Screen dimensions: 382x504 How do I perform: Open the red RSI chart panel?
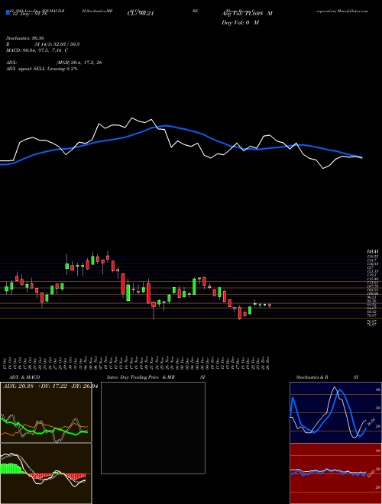coord(335,473)
